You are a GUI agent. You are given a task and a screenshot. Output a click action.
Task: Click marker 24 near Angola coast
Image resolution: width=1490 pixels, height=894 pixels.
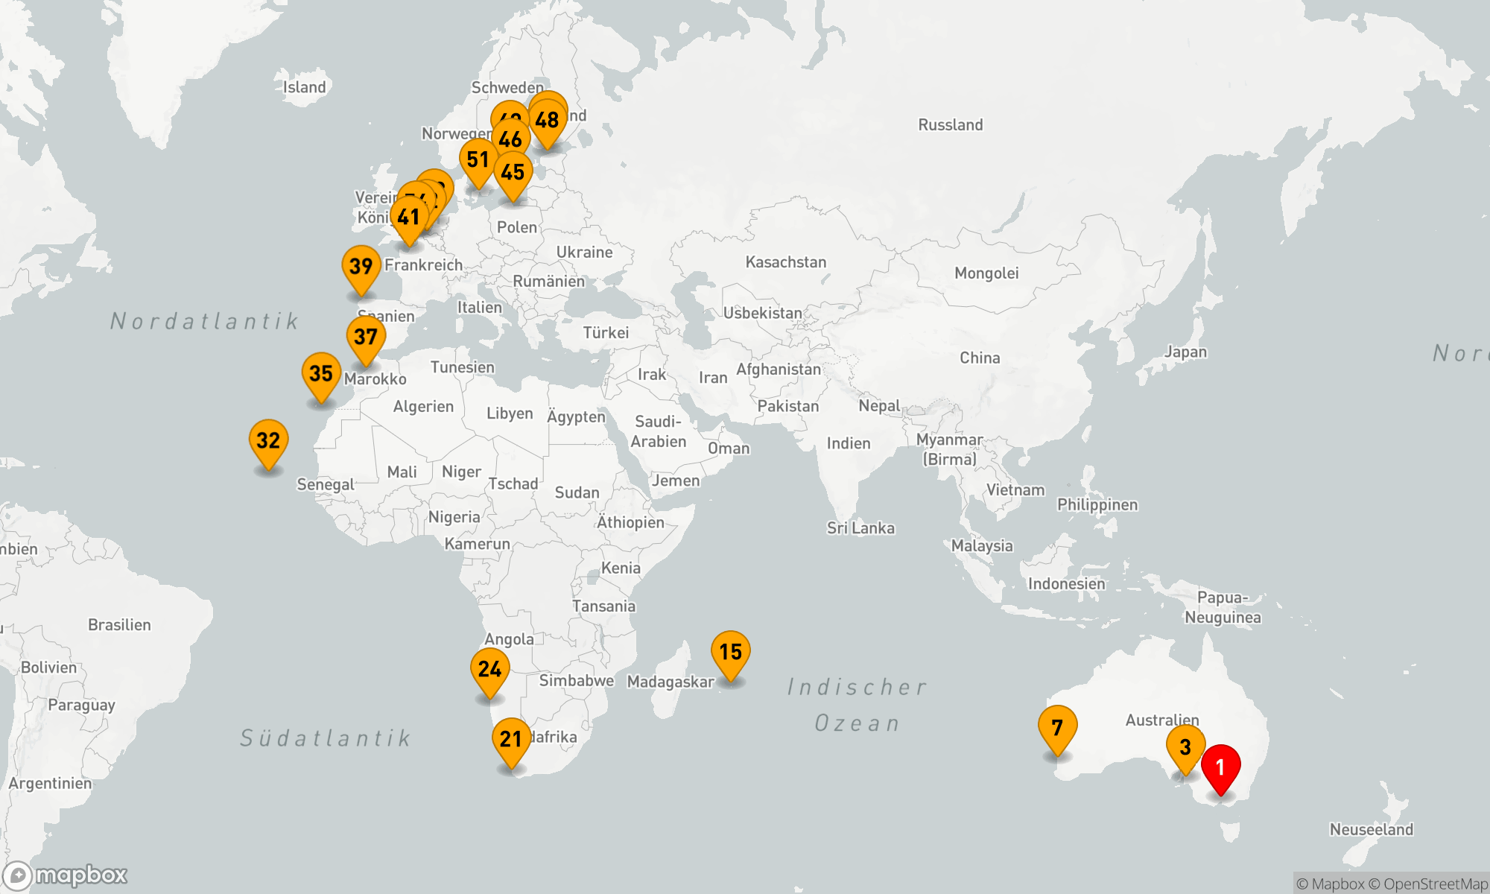coord(489,669)
